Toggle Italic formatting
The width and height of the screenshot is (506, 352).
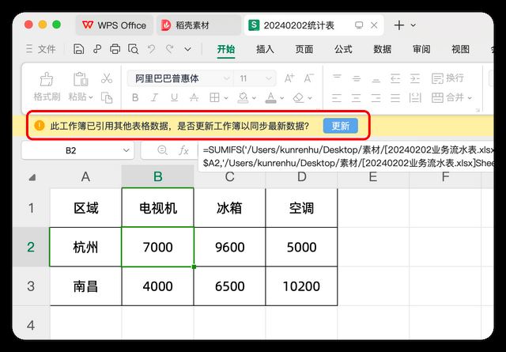coord(155,97)
